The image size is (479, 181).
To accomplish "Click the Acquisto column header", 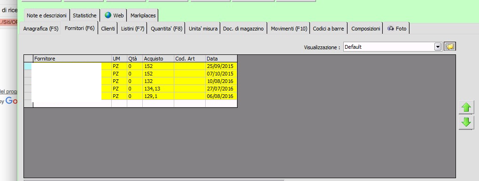I will (x=158, y=59).
